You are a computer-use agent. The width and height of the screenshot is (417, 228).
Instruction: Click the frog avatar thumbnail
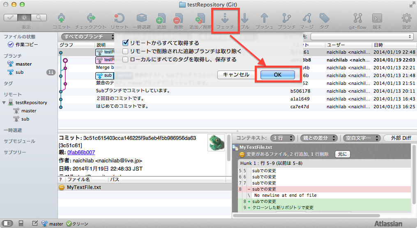tap(216, 143)
